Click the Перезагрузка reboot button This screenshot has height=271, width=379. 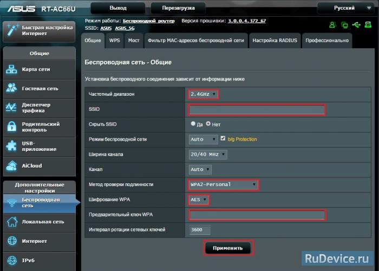[x=178, y=8]
